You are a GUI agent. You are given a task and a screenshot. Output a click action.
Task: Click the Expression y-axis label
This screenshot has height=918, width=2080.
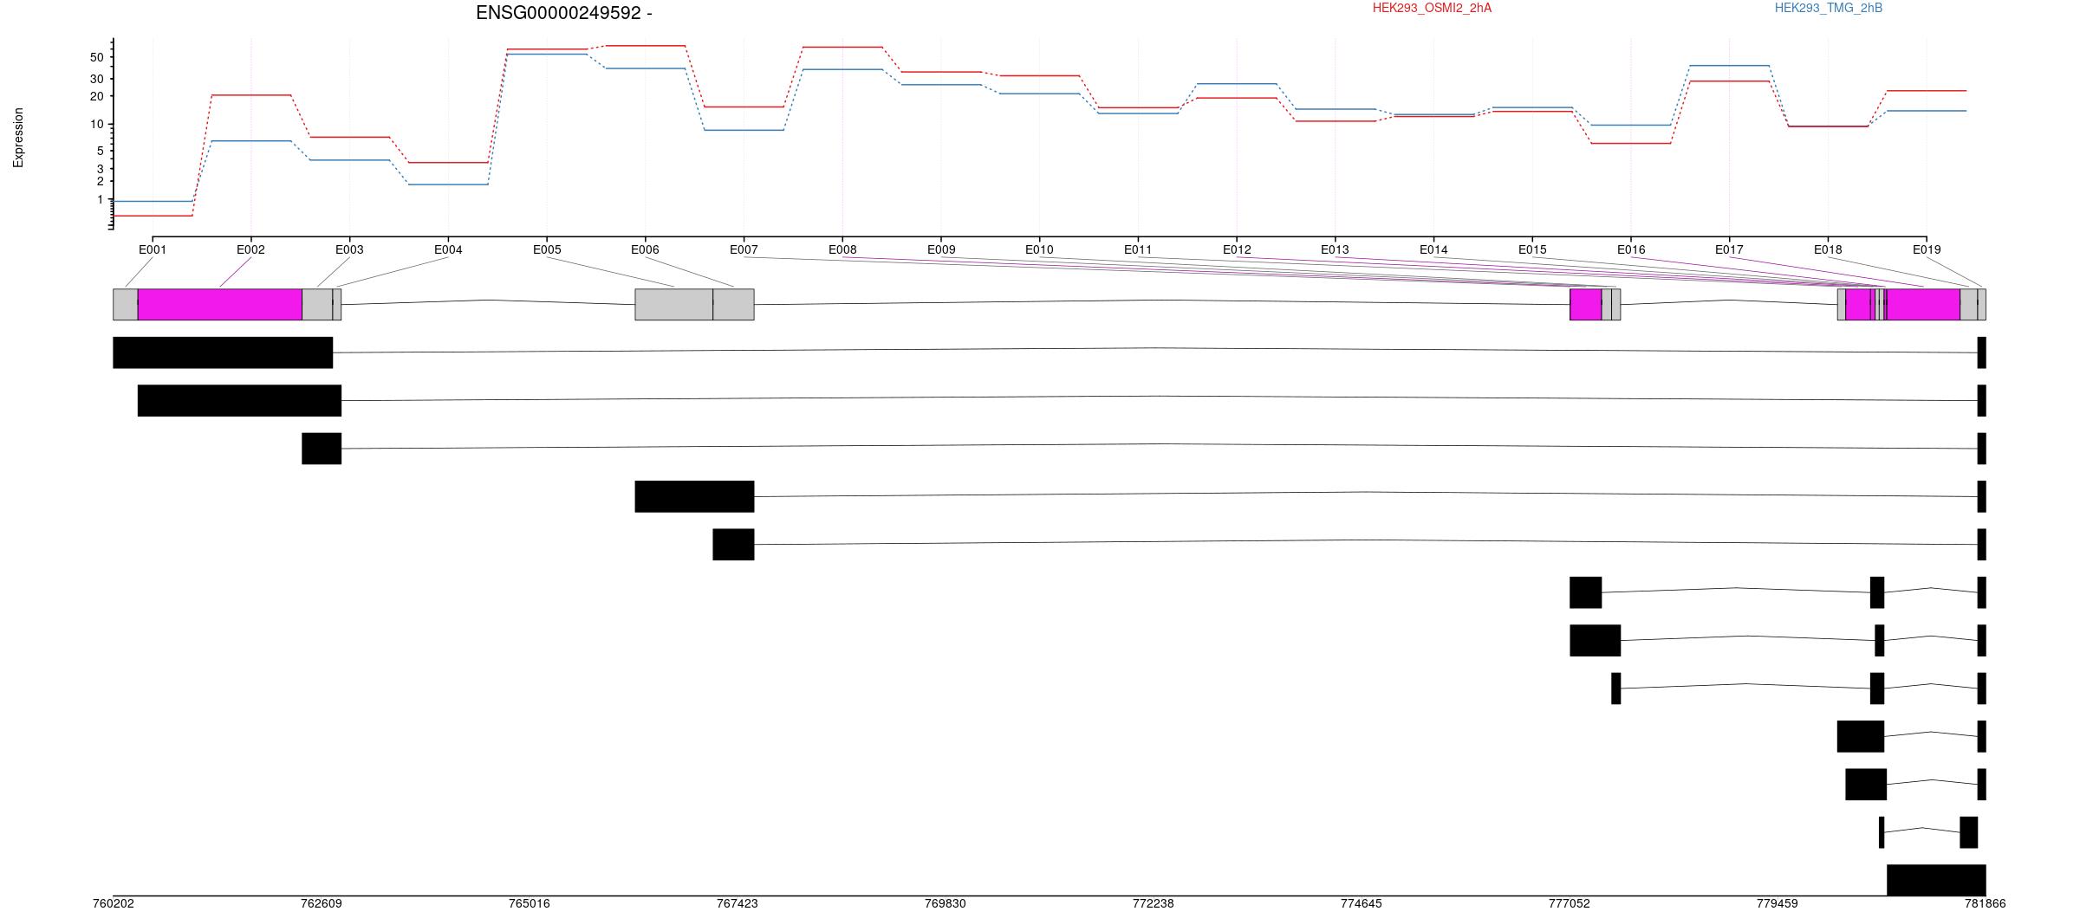click(x=18, y=138)
